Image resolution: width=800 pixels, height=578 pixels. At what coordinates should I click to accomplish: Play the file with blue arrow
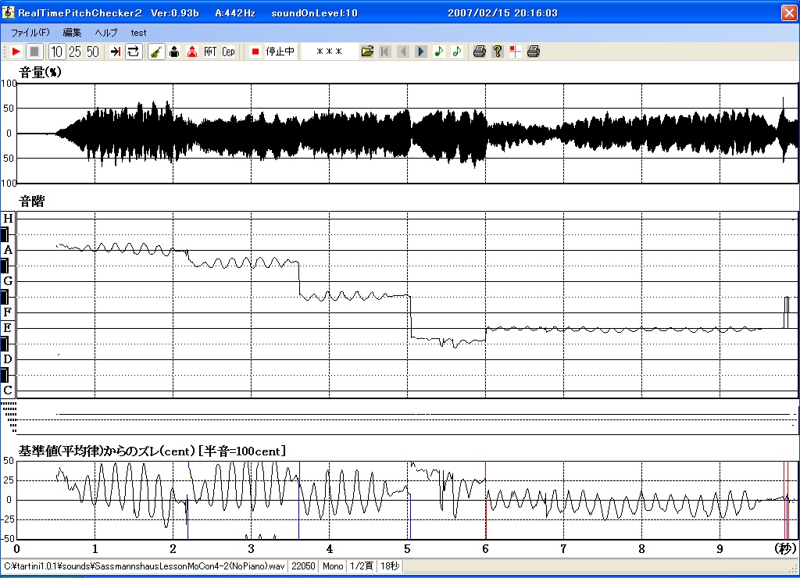[x=421, y=52]
